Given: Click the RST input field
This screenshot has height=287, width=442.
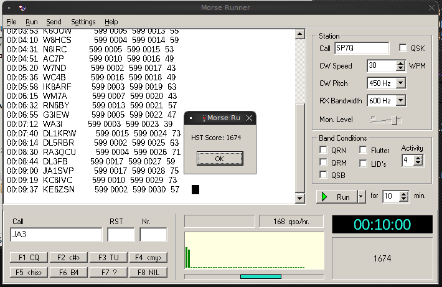Looking at the screenshot, I should tap(121, 235).
